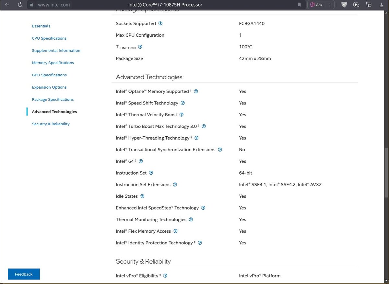Jump to Package Specifications in sidebar
Viewport: 389px width, 284px height.
point(53,99)
